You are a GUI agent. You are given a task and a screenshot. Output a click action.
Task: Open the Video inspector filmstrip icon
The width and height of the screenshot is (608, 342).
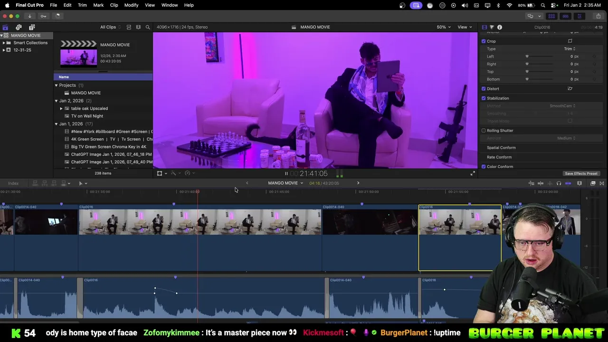[x=484, y=27]
